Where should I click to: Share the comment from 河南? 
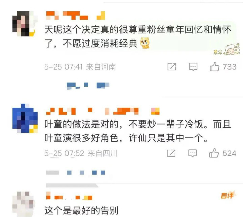click(x=172, y=66)
